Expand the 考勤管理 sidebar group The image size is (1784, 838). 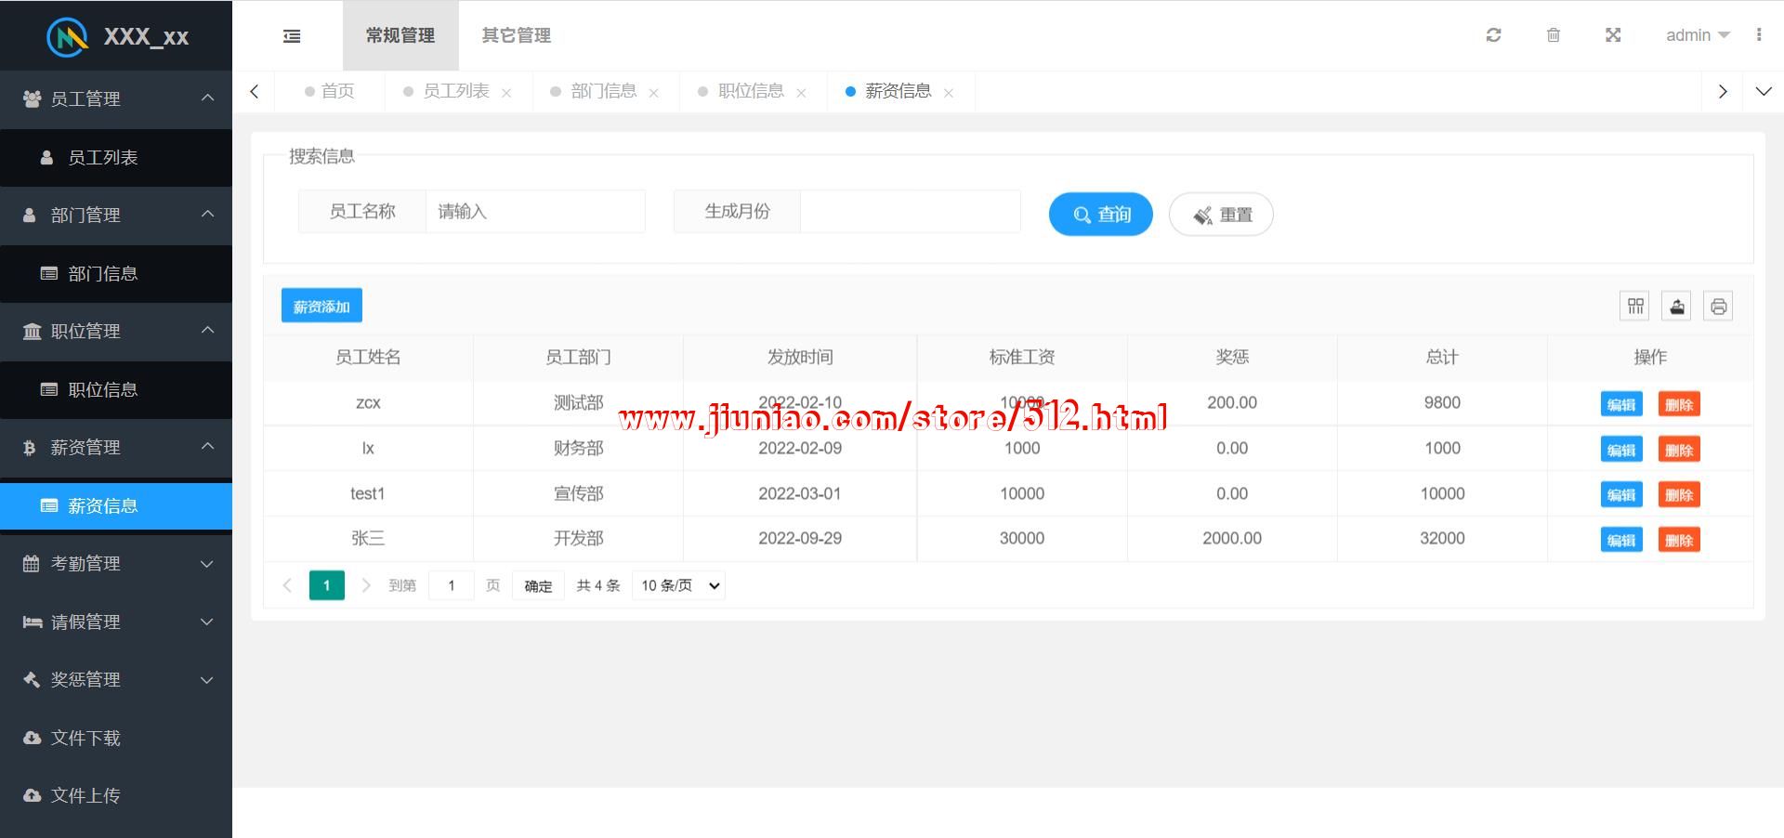tap(116, 563)
